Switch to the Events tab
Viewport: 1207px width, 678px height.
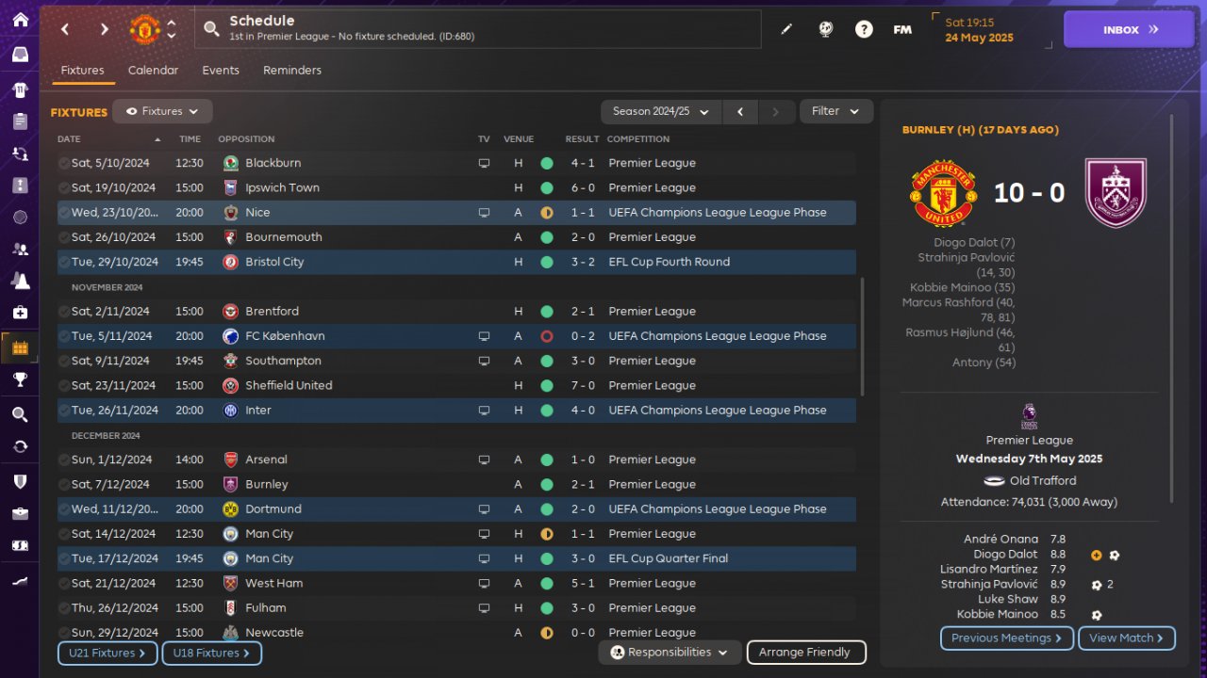pos(221,71)
